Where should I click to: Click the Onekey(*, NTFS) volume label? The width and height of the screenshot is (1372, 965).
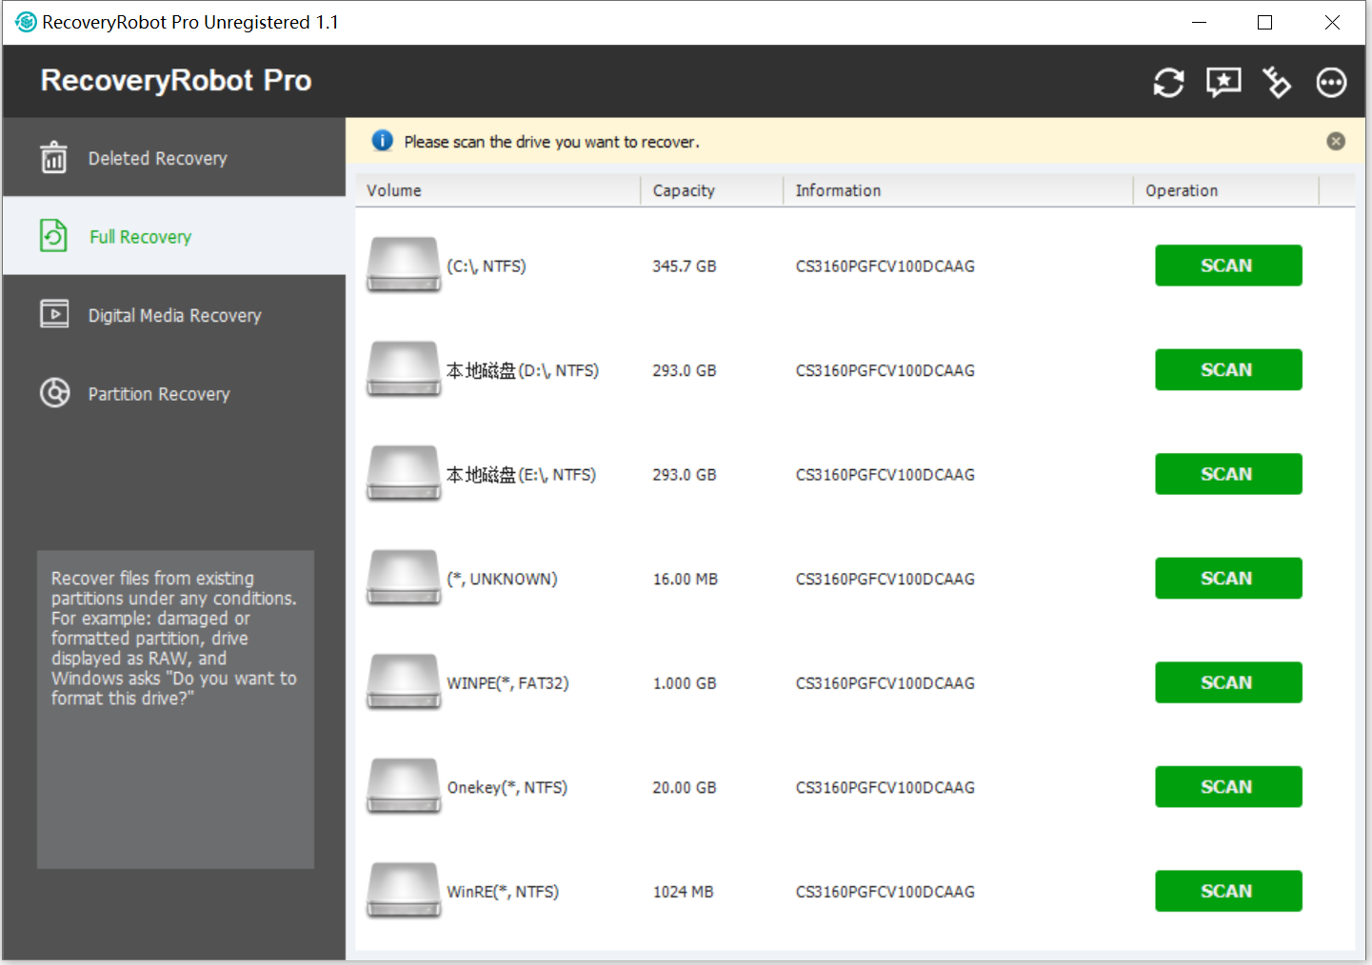point(507,788)
